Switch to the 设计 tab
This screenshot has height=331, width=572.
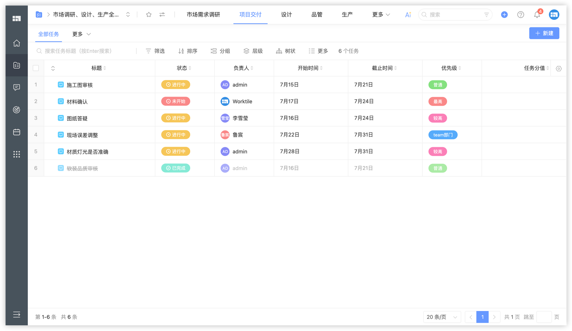click(286, 15)
